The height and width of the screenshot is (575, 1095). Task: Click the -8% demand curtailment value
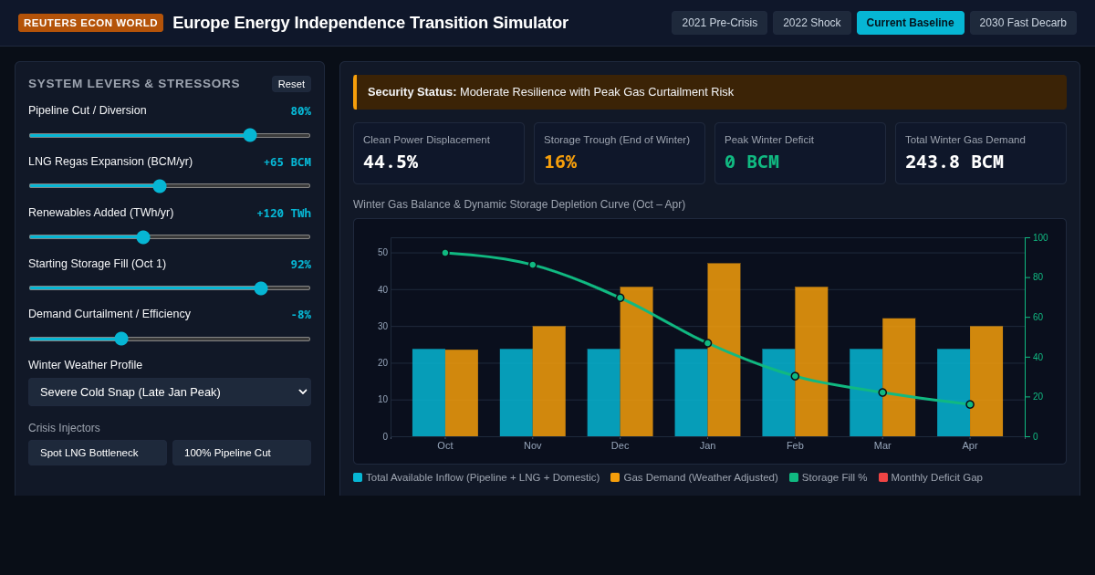(x=301, y=315)
